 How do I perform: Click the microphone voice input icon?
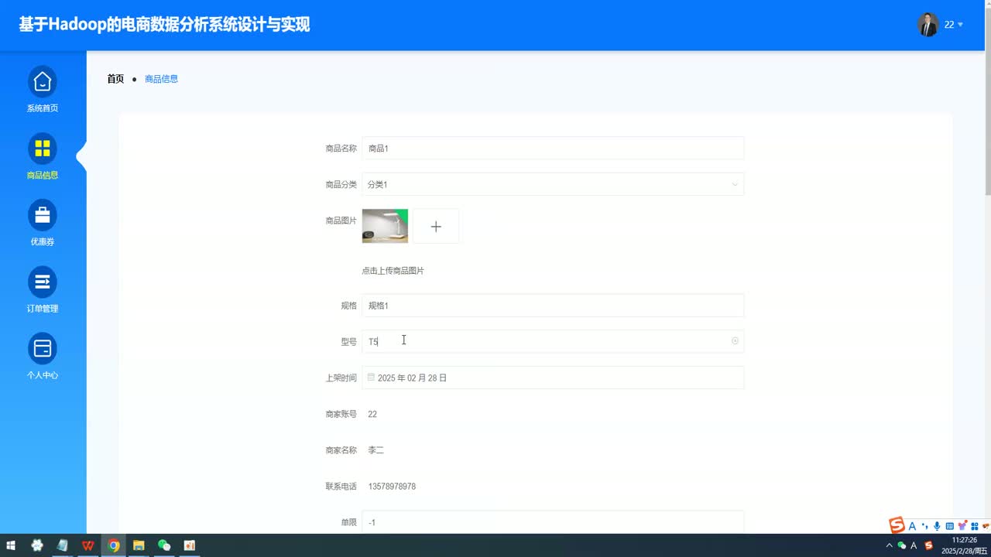pyautogui.click(x=937, y=526)
